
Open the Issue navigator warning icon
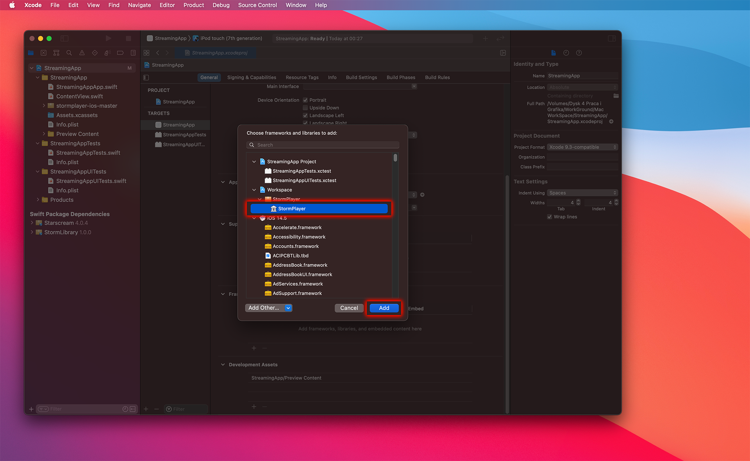click(82, 53)
